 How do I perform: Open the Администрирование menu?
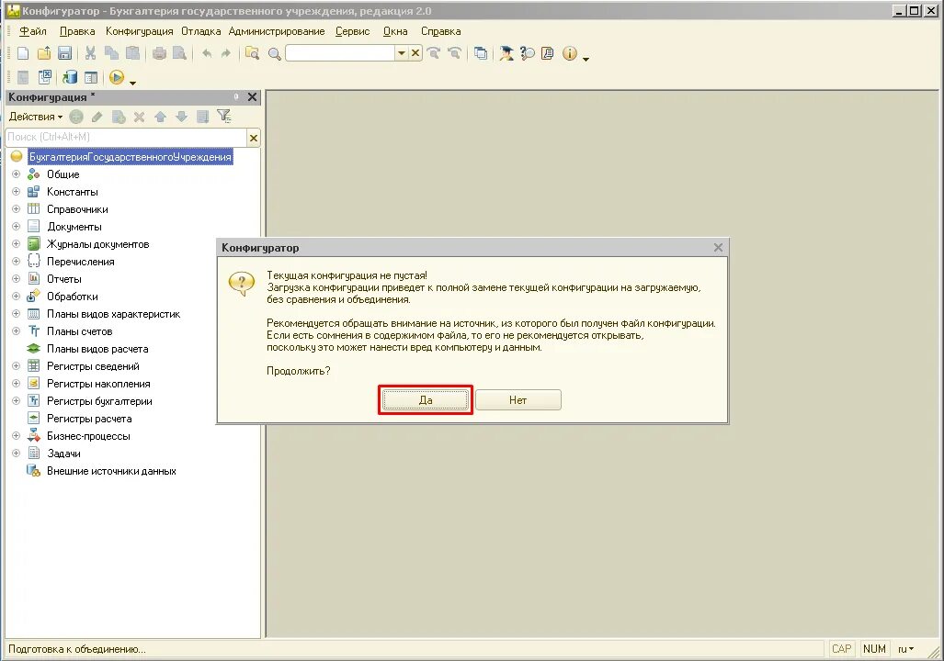pyautogui.click(x=277, y=31)
